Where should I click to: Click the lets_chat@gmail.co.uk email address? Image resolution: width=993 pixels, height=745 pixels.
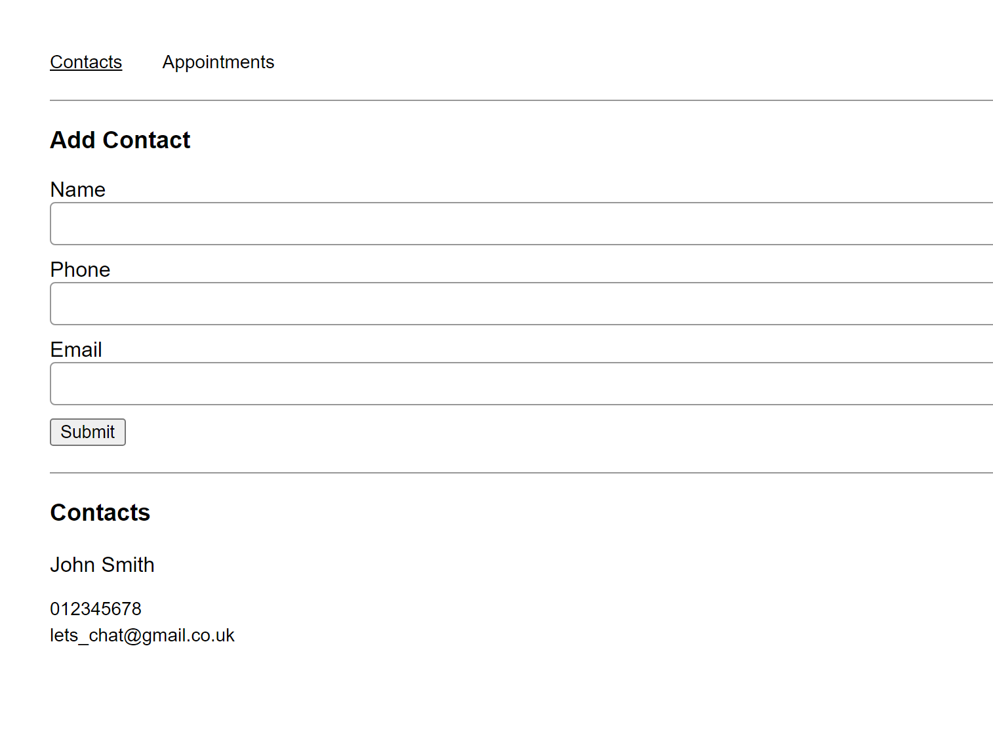[x=142, y=635]
